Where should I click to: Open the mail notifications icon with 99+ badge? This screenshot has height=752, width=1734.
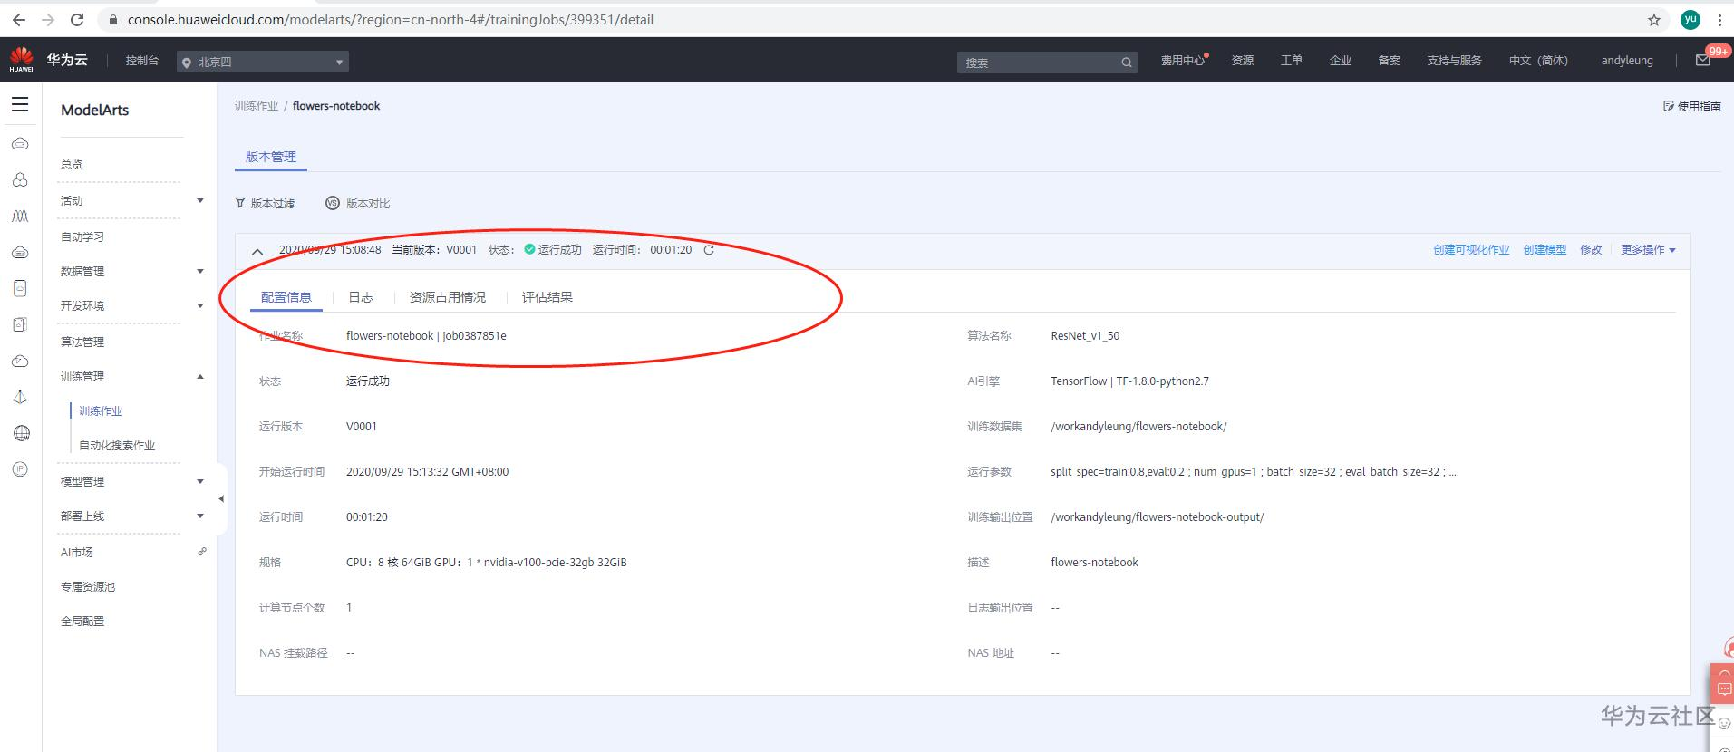[x=1703, y=61]
